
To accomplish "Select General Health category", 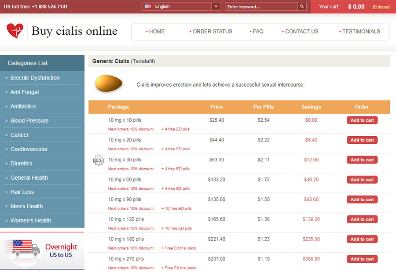I will click(29, 178).
